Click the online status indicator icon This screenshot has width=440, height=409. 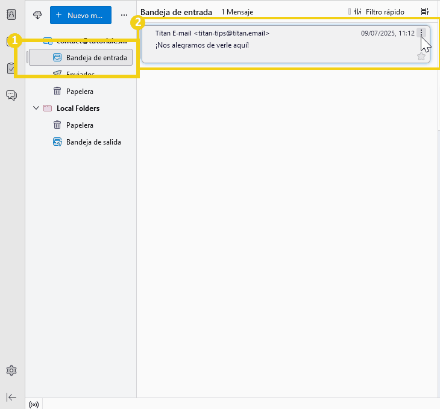[x=34, y=404]
